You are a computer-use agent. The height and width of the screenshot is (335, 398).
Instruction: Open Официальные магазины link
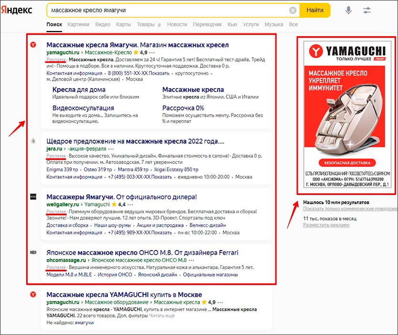point(210,274)
